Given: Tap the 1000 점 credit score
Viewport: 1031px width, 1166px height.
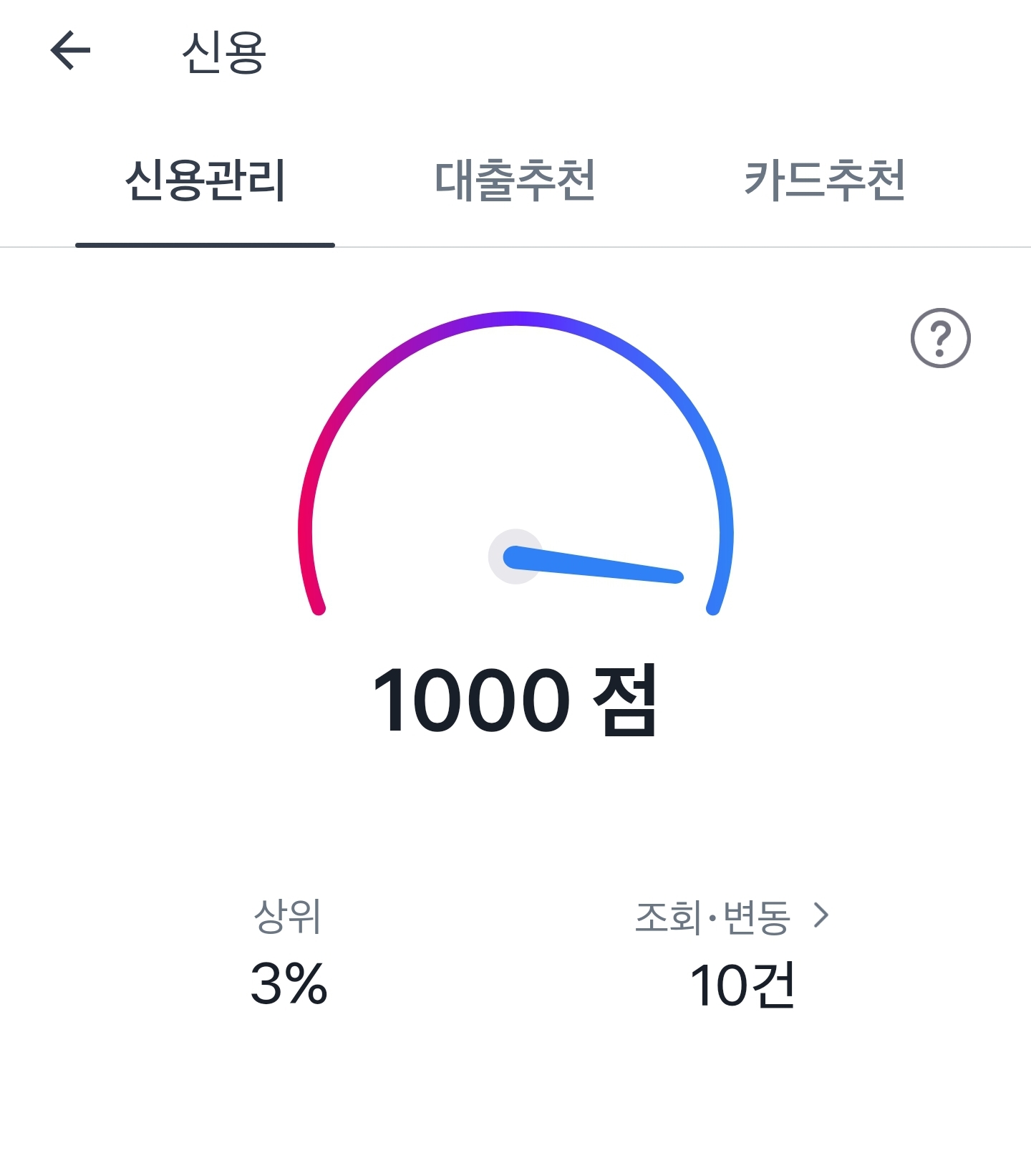Looking at the screenshot, I should 515,700.
